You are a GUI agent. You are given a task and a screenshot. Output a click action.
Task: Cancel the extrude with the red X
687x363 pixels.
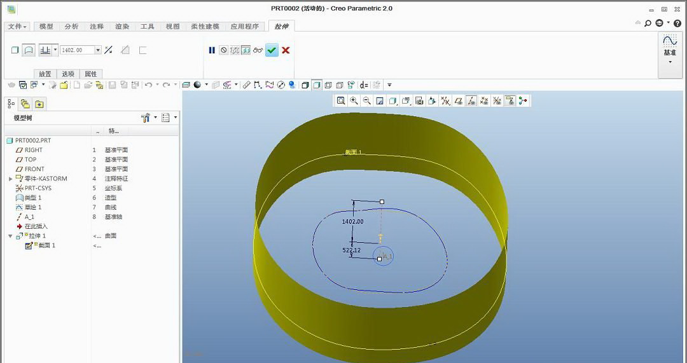coord(286,50)
